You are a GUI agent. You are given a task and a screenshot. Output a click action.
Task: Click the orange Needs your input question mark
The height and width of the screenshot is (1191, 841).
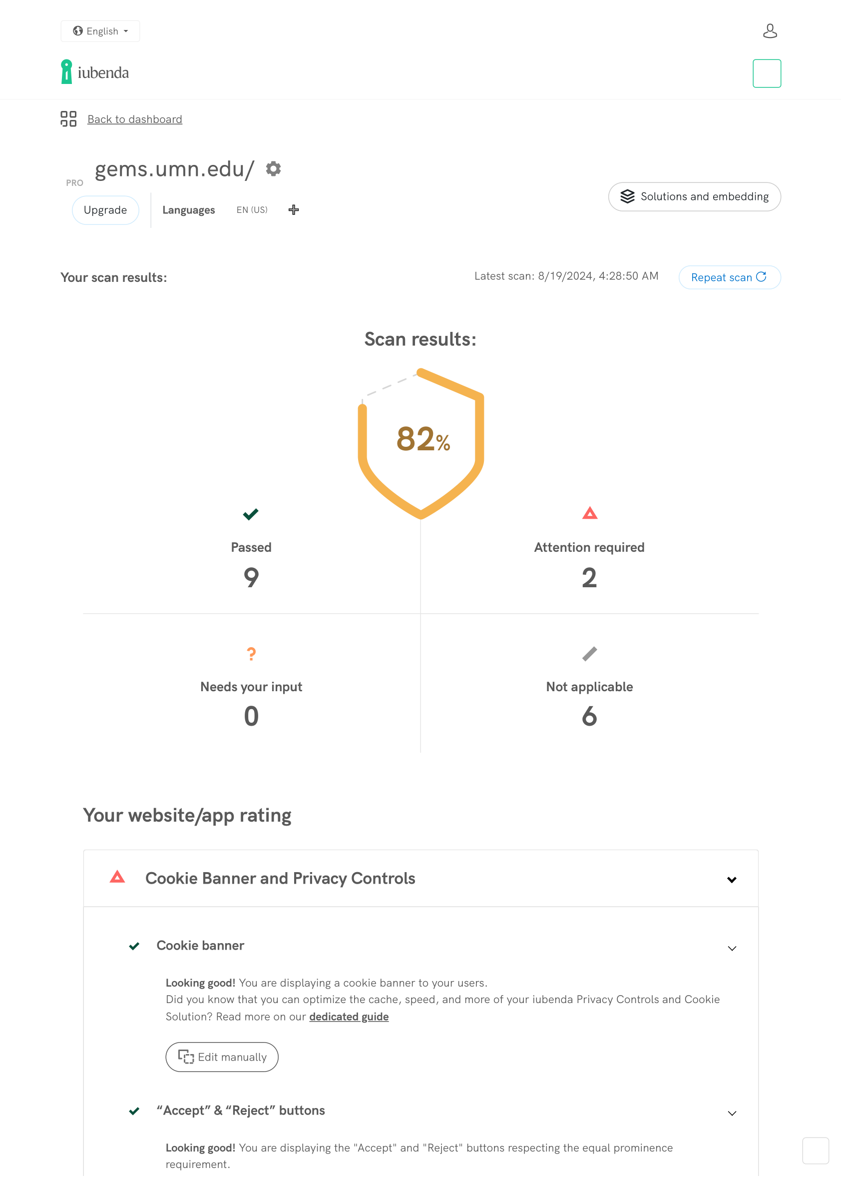(251, 653)
